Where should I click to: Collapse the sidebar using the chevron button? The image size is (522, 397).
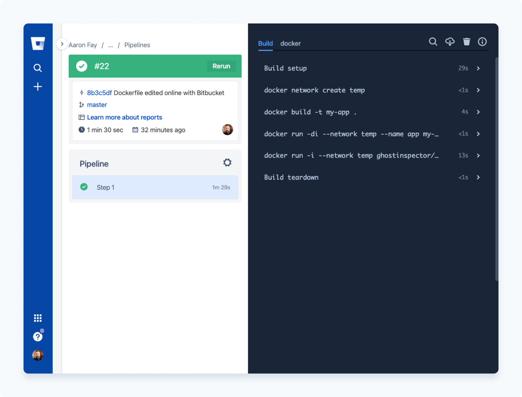coord(62,44)
